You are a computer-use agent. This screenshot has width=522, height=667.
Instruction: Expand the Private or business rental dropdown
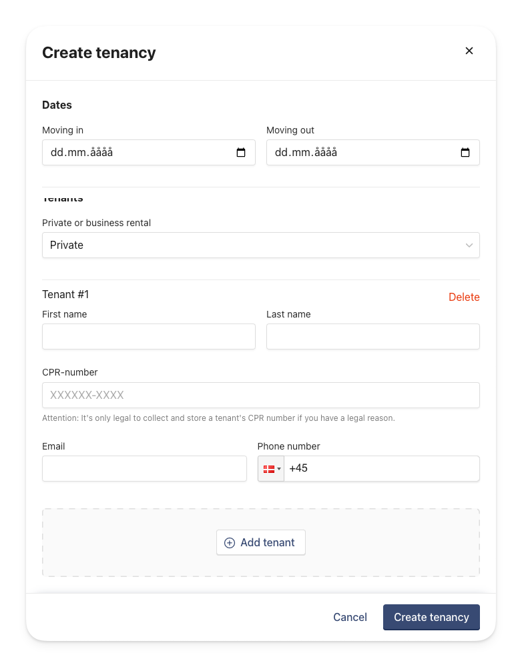coord(261,245)
